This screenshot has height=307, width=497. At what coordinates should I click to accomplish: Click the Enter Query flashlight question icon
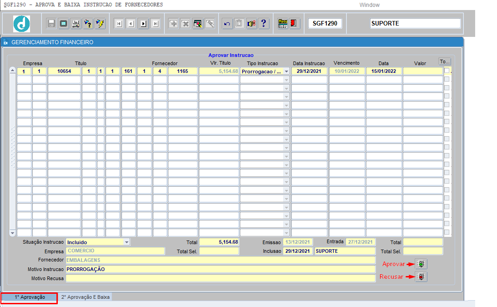[88, 24]
